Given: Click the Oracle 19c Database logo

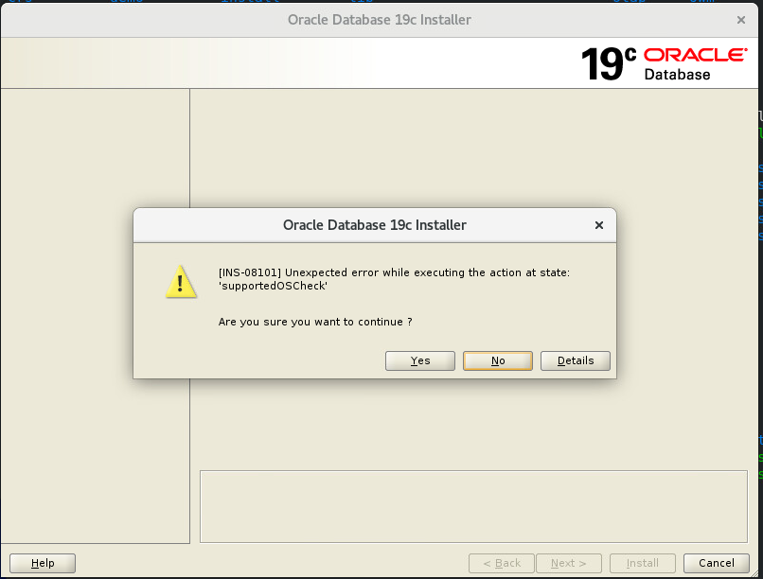Looking at the screenshot, I should click(664, 63).
